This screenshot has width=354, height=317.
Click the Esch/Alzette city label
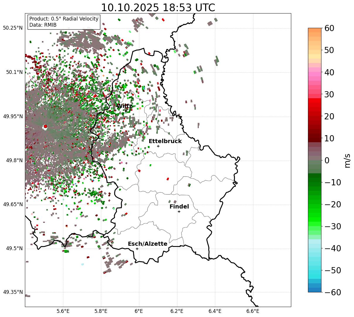tap(148, 244)
